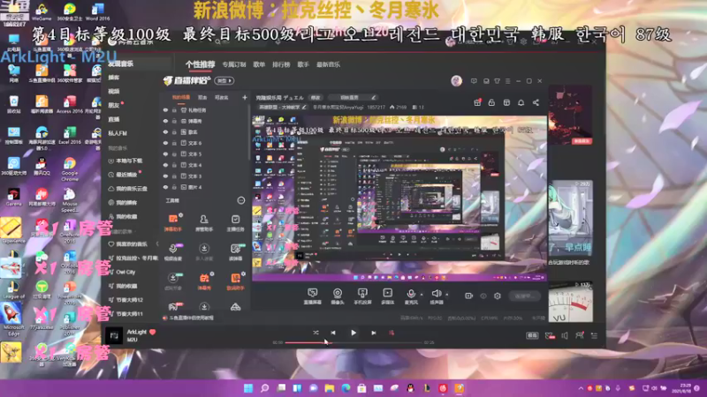Open the user avatar in streaming app
Screen dimensions: 707x397
point(456,81)
